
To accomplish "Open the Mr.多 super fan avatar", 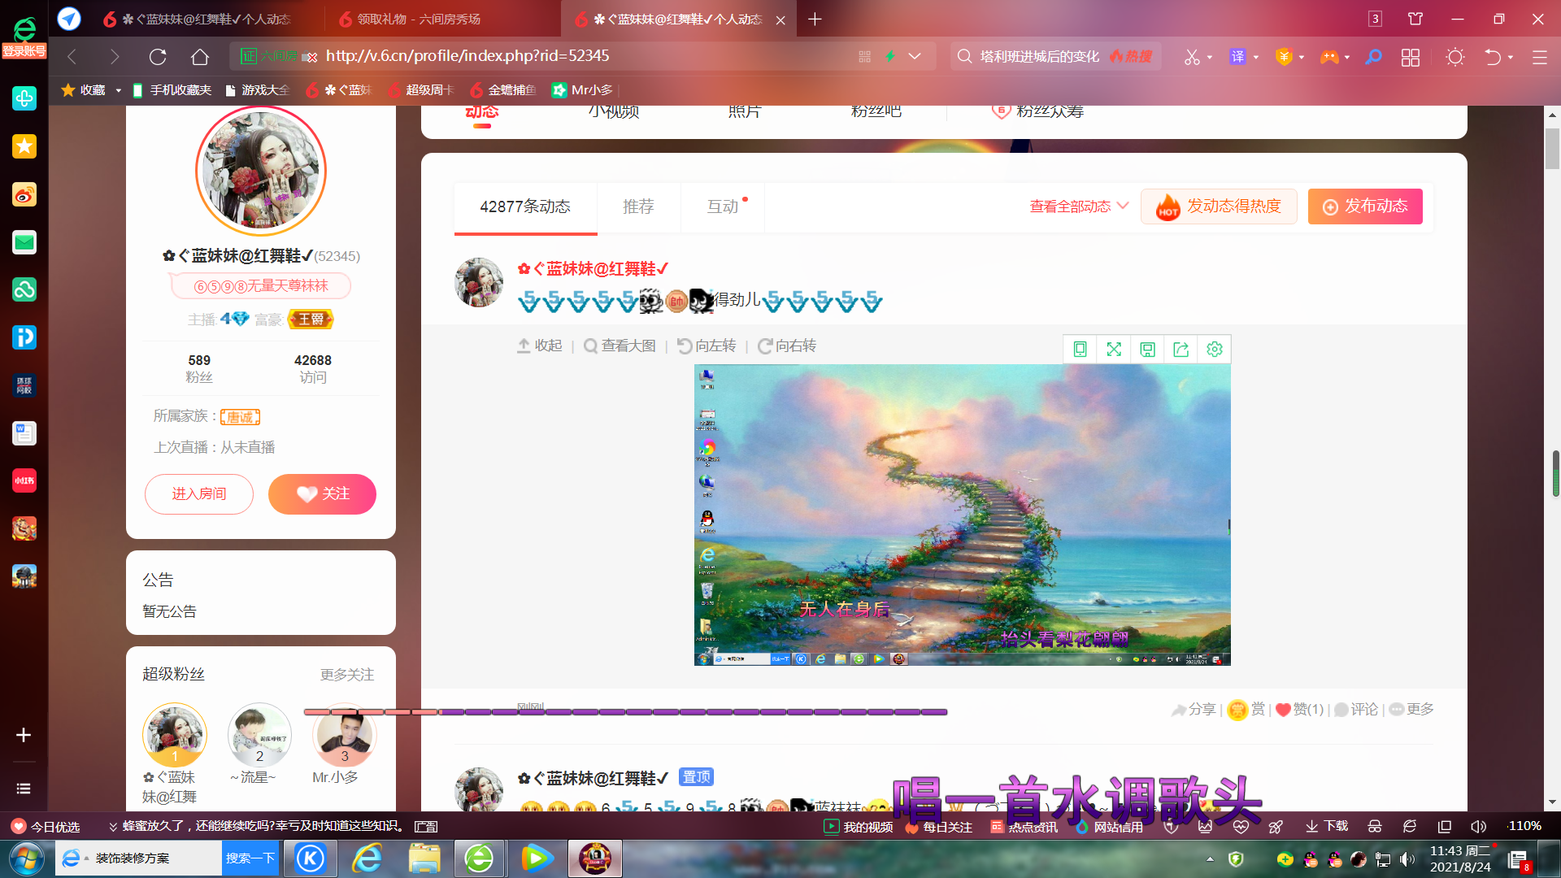I will coord(344,736).
